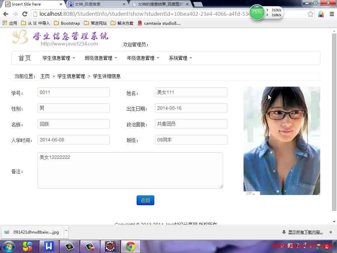Viewport: 337px width, 253px height.
Task: Click 显示所有下载内容 link
Action: tap(305, 232)
